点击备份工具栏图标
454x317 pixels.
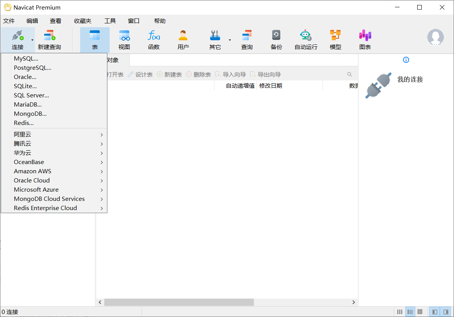pyautogui.click(x=276, y=39)
